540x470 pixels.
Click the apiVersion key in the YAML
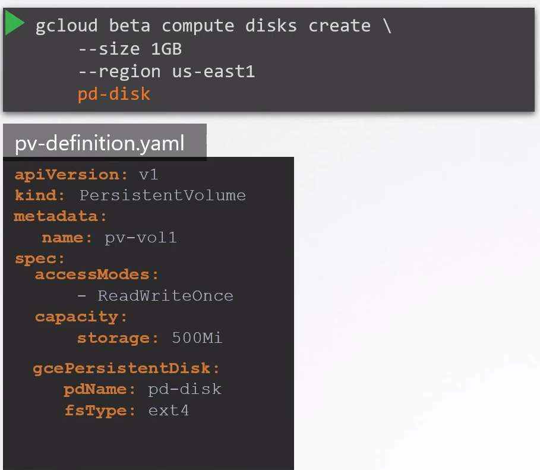click(71, 175)
